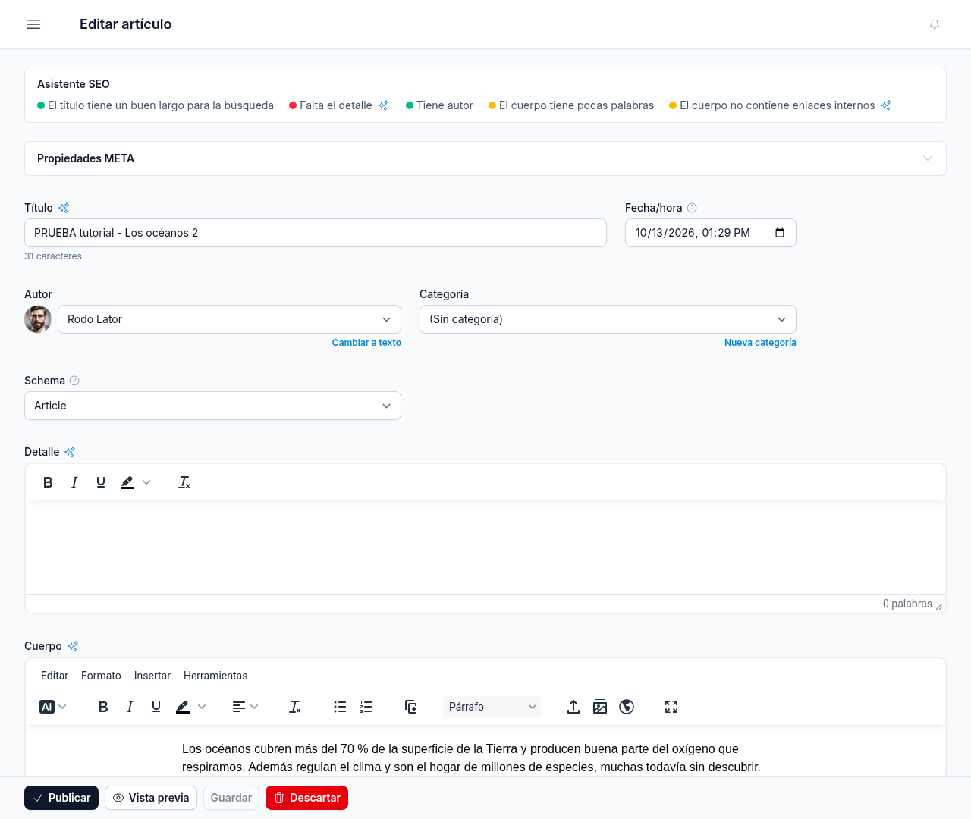Clear formatting in Detalle editor
The height and width of the screenshot is (819, 971).
184,482
